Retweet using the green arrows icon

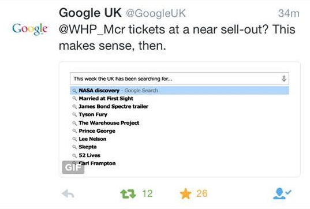(128, 194)
